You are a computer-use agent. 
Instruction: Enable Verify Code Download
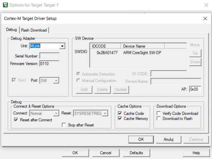coord(159,114)
